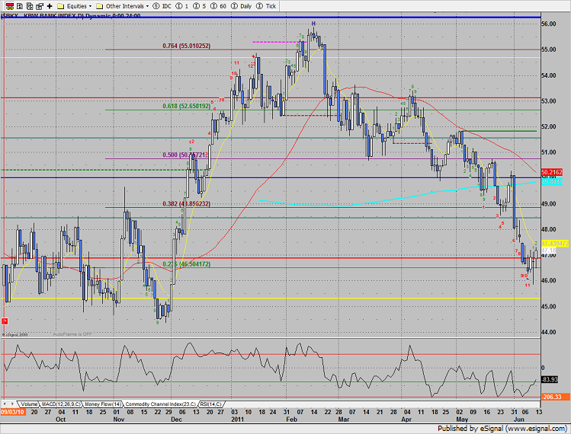Open the RSI(14,C) tab
Screen dimensions: 571x434
coord(211,404)
